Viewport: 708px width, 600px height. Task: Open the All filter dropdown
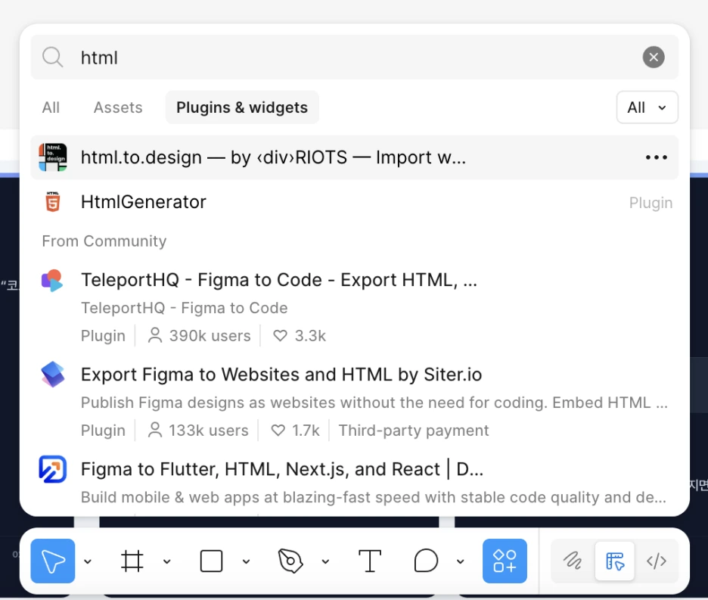tap(647, 107)
